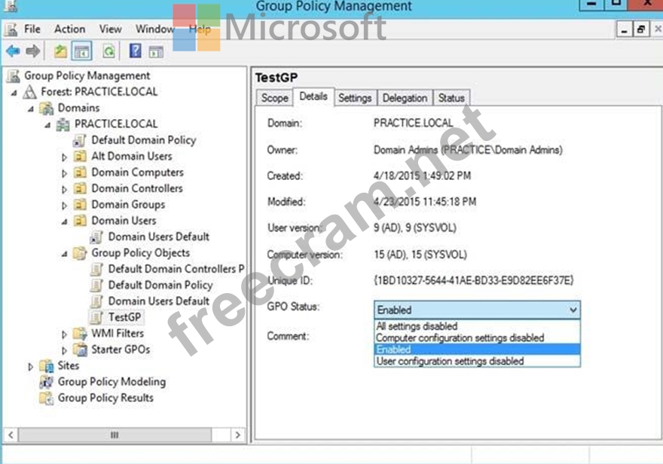Click the Starter GPOs folder icon
The image size is (663, 464).
click(80, 350)
